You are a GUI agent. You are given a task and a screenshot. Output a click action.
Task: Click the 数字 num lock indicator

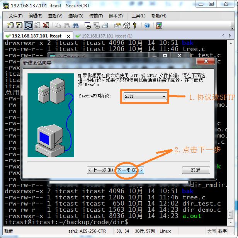point(223,231)
